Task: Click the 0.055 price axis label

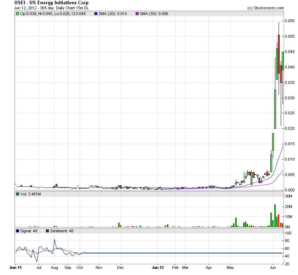Action: [290, 21]
